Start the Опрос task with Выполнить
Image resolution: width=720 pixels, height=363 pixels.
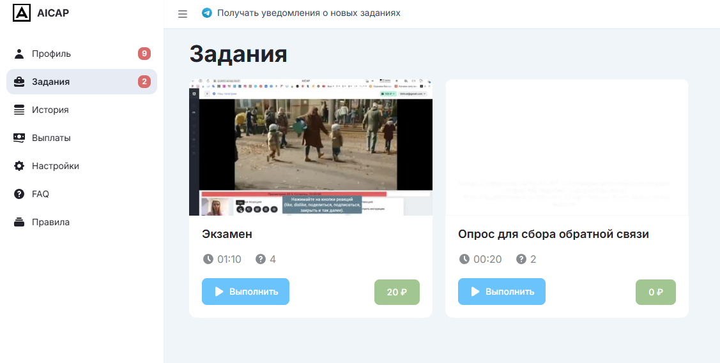[502, 292]
